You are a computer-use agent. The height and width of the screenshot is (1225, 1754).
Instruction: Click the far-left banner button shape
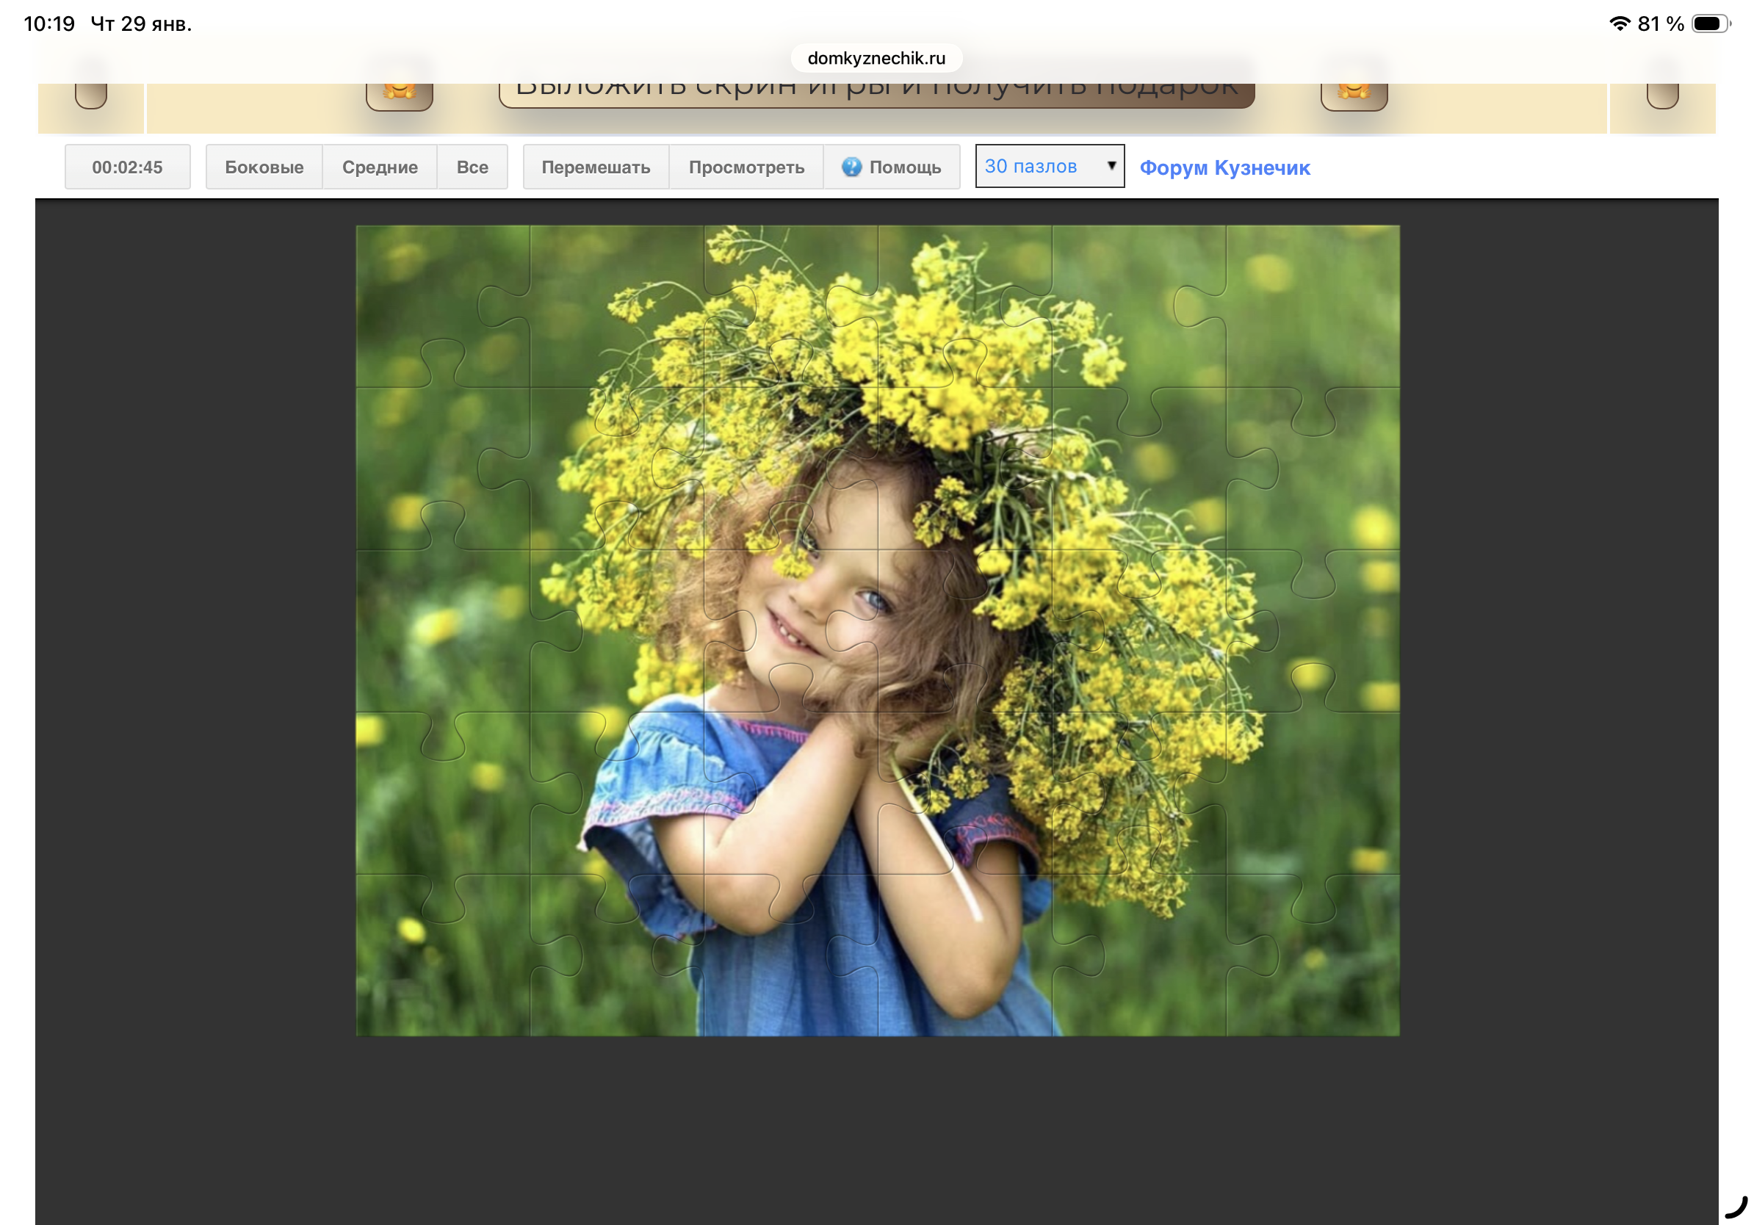tap(91, 95)
